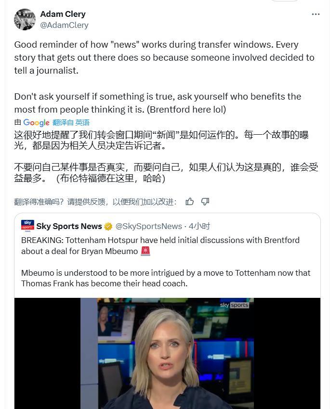The height and width of the screenshot is (409, 330).
Task: Click the sky sports watermark in video
Action: point(234,305)
